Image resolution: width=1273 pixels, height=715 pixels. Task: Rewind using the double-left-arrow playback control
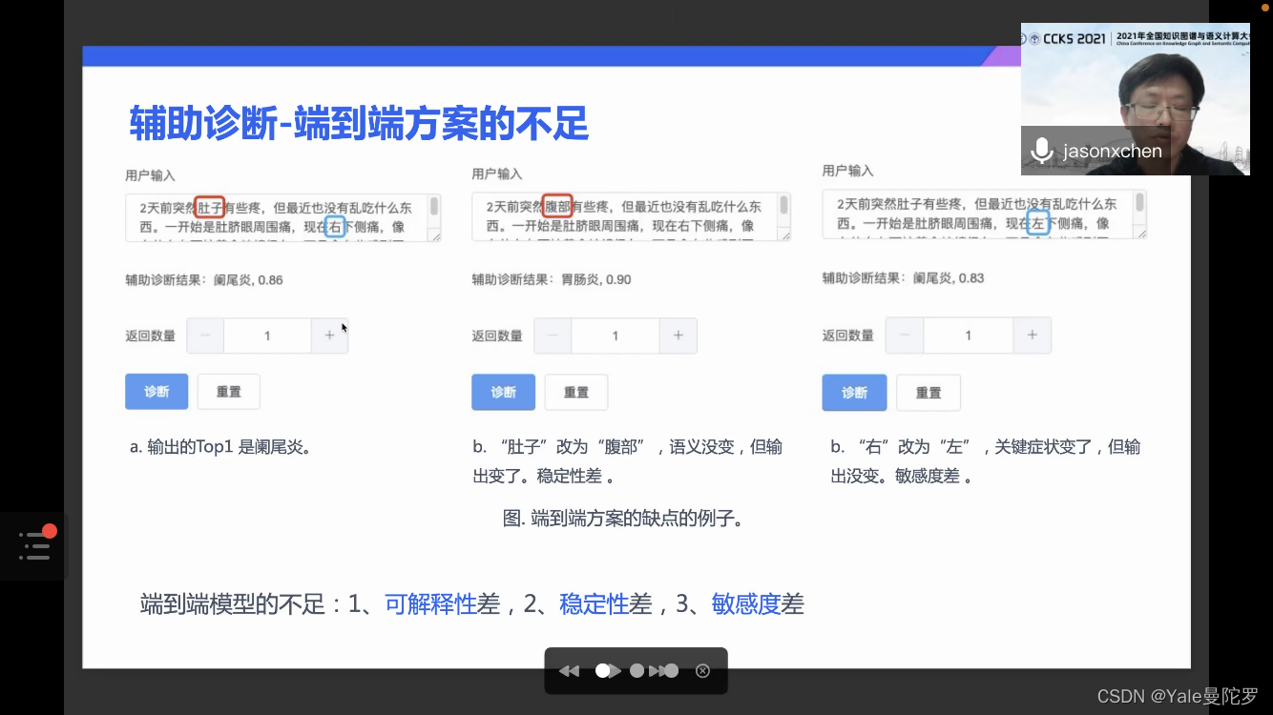coord(569,671)
